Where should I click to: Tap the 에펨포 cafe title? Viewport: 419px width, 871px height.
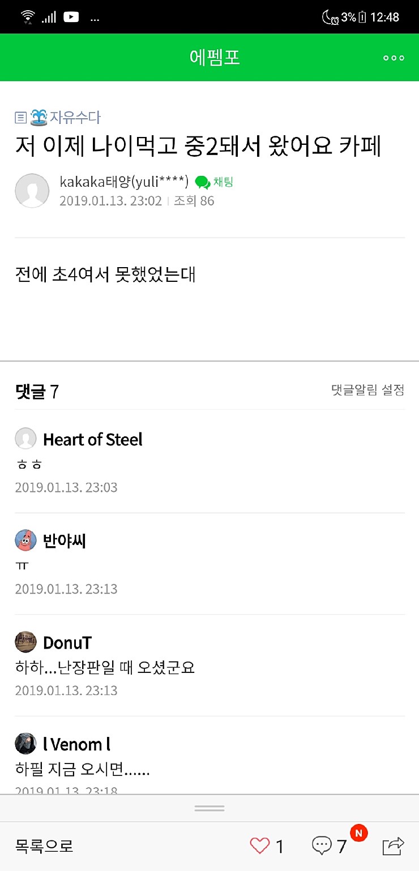215,58
